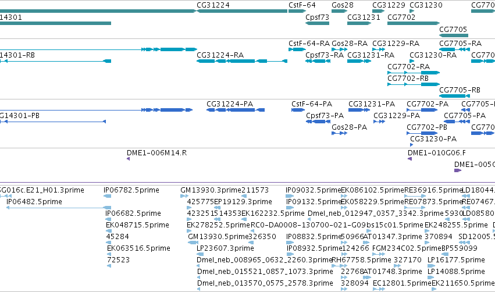Select the CG31229-RA transcript
495x292 pixels.
pyautogui.click(x=379, y=49)
